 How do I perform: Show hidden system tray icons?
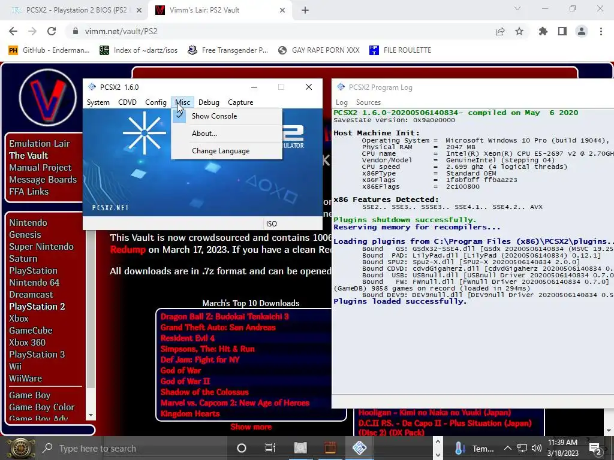point(507,448)
